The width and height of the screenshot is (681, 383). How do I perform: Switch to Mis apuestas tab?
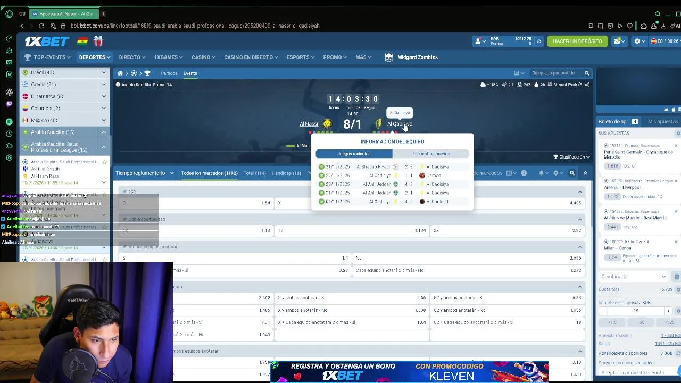pyautogui.click(x=663, y=122)
